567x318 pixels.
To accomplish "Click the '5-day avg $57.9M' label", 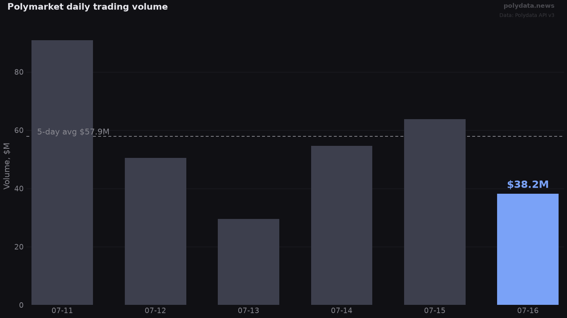I will pos(73,132).
